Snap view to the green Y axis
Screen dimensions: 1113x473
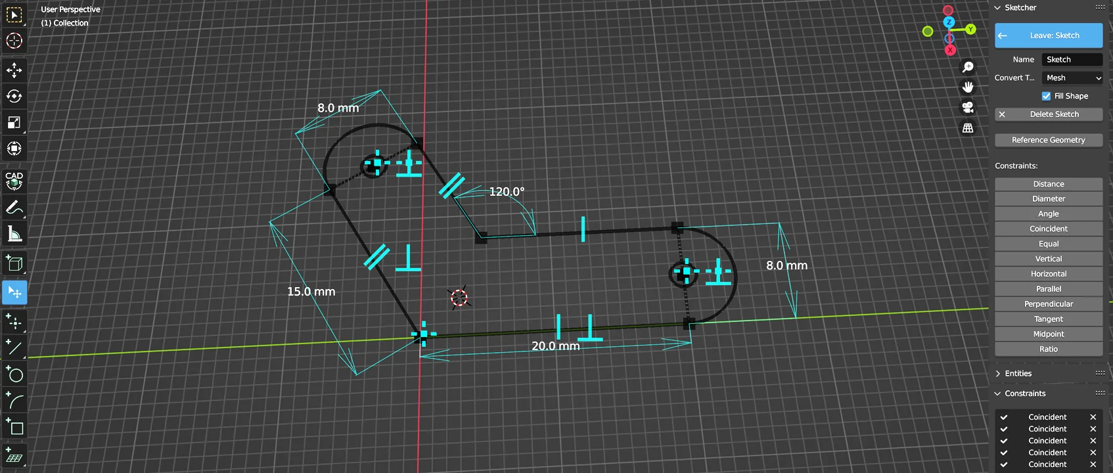(970, 29)
